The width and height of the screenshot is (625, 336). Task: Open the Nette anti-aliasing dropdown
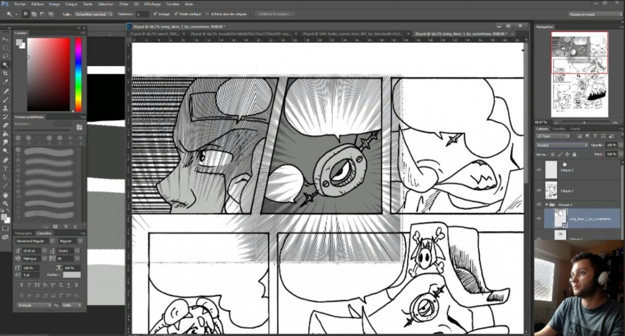[x=72, y=305]
